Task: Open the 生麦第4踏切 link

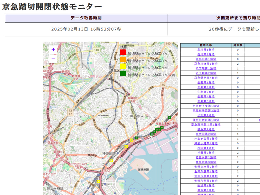Action: pos(206,97)
